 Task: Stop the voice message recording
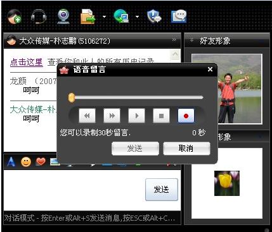point(161,116)
